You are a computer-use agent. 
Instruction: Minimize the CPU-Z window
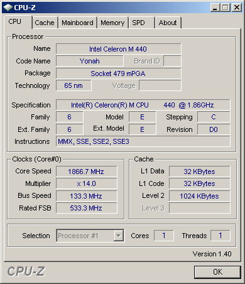215,8
